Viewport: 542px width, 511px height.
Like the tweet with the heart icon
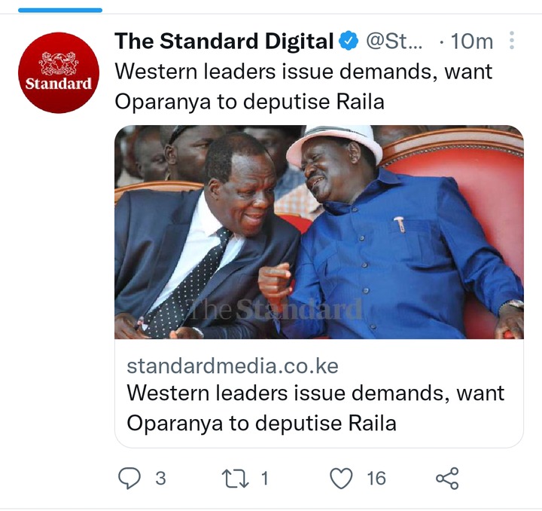[x=342, y=478]
